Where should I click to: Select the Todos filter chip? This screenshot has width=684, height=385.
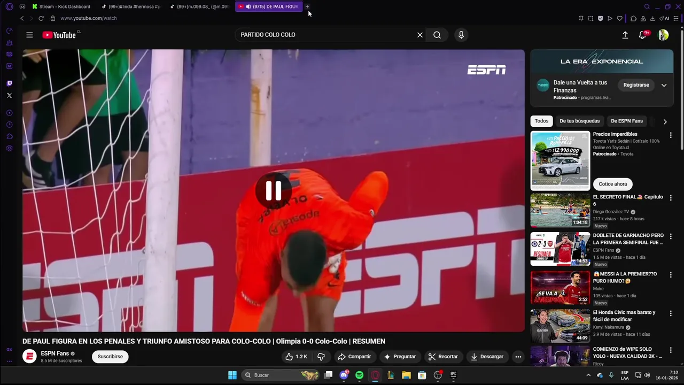(x=541, y=121)
